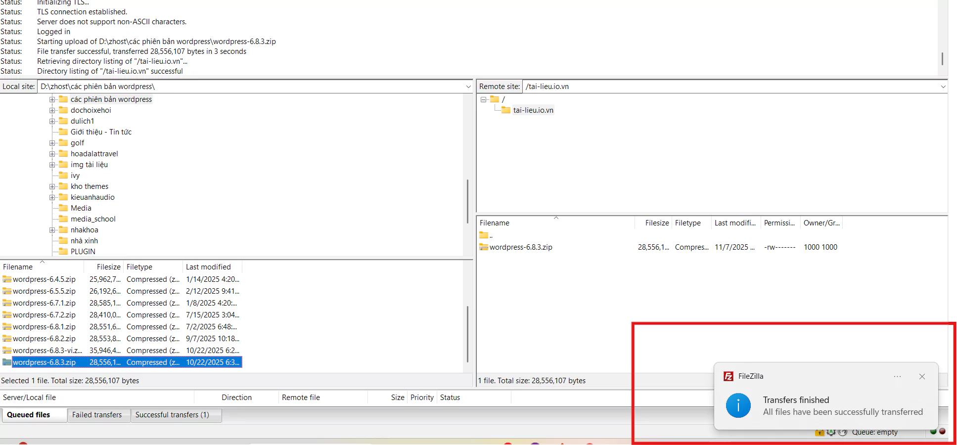Click the parent directory folder icon
957x445 pixels.
[x=484, y=235]
